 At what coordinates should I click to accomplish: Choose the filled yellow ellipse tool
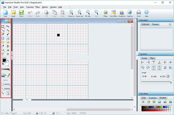coord(8,42)
